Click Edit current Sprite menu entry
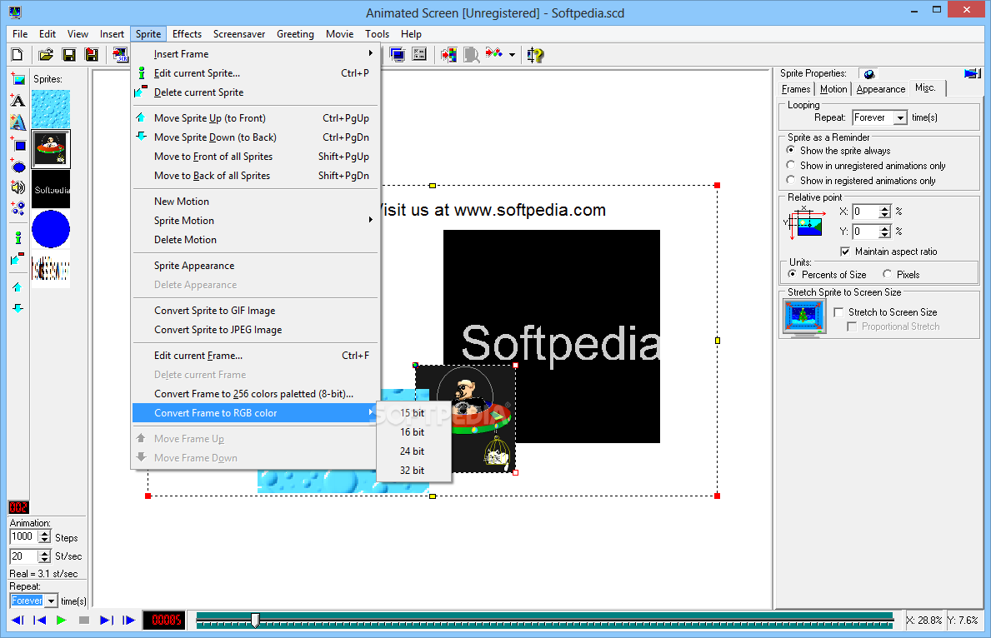 tap(255, 73)
